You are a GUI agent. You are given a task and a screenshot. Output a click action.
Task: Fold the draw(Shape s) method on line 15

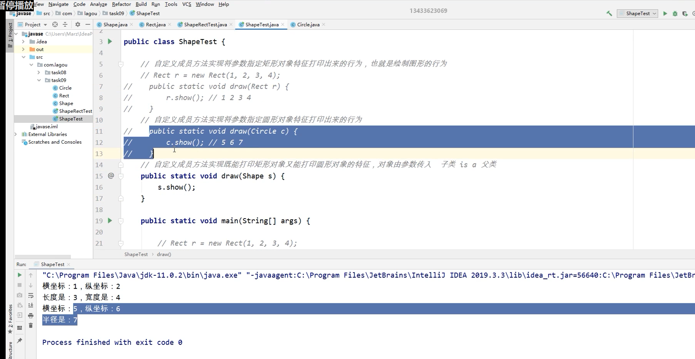point(121,176)
